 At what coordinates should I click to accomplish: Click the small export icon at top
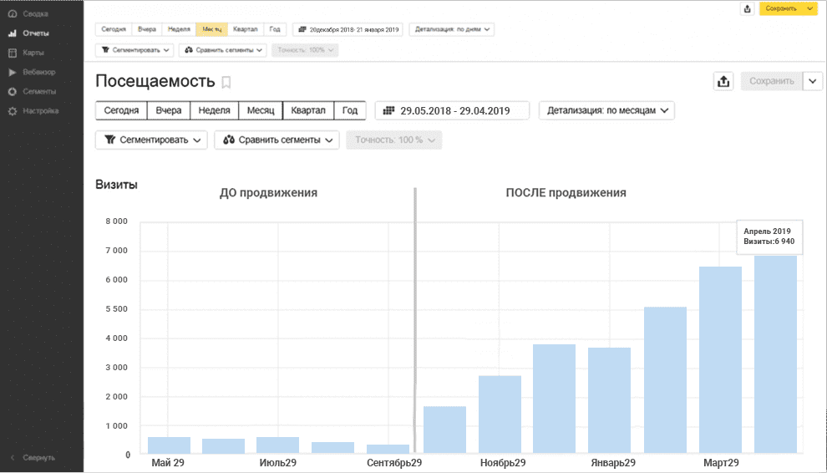pyautogui.click(x=747, y=8)
